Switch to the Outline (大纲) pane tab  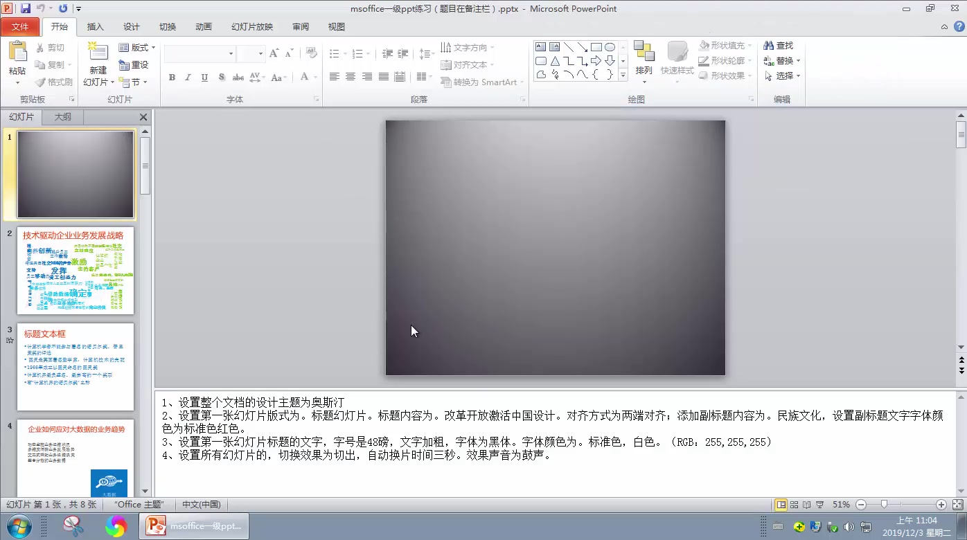pyautogui.click(x=63, y=117)
